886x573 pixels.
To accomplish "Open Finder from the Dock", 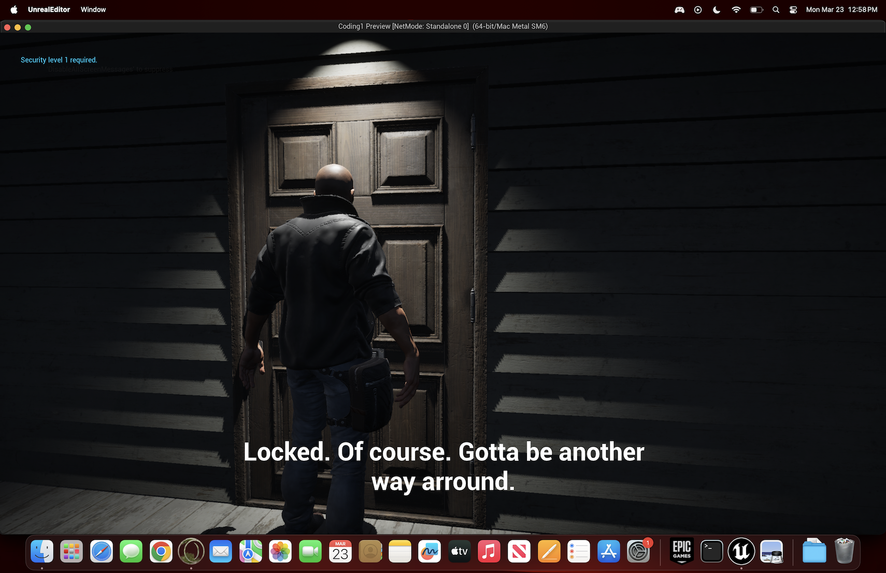I will point(42,552).
